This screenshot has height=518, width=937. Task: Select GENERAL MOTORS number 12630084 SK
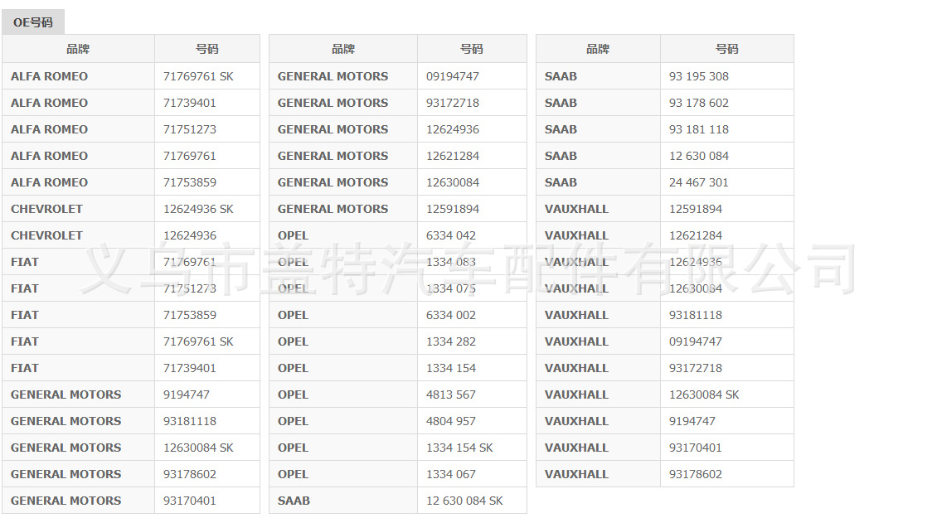click(x=198, y=448)
